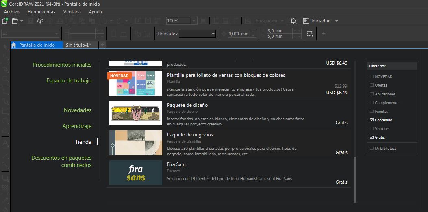The height and width of the screenshot is (212, 428).
Task: Check the Aplicaciones filter
Action: 372,94
